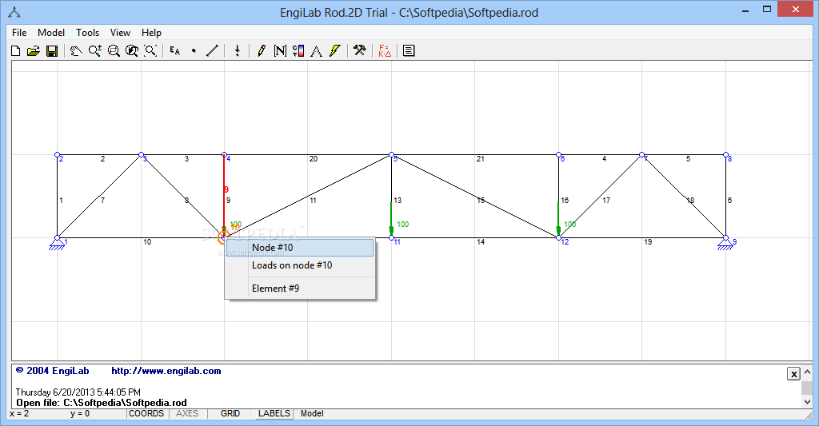Click the Open file: C:\Softpedia\Softpedia.rod log line
The width and height of the screenshot is (819, 426).
click(102, 403)
